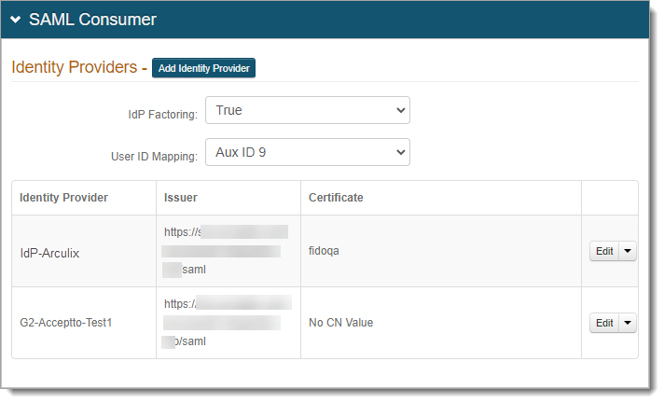Click the Identity Providers heading
The width and height of the screenshot is (664, 403).
[73, 68]
